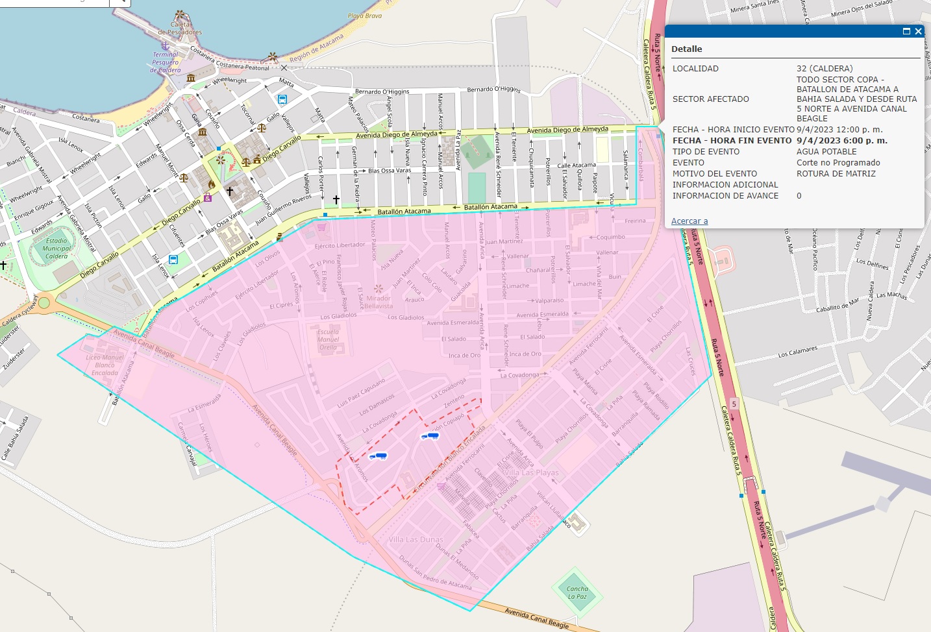Click the Mirador Bellavista viewpoint icon
Viewport: 931px width, 632px height.
coord(379,289)
